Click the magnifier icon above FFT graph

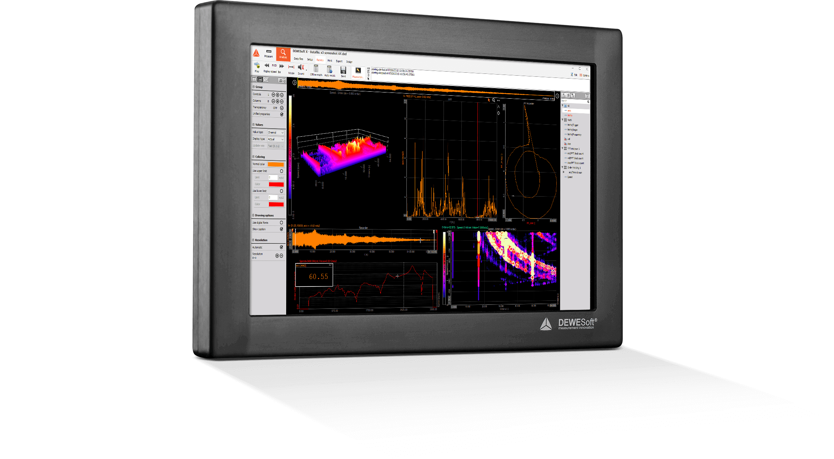coord(493,100)
